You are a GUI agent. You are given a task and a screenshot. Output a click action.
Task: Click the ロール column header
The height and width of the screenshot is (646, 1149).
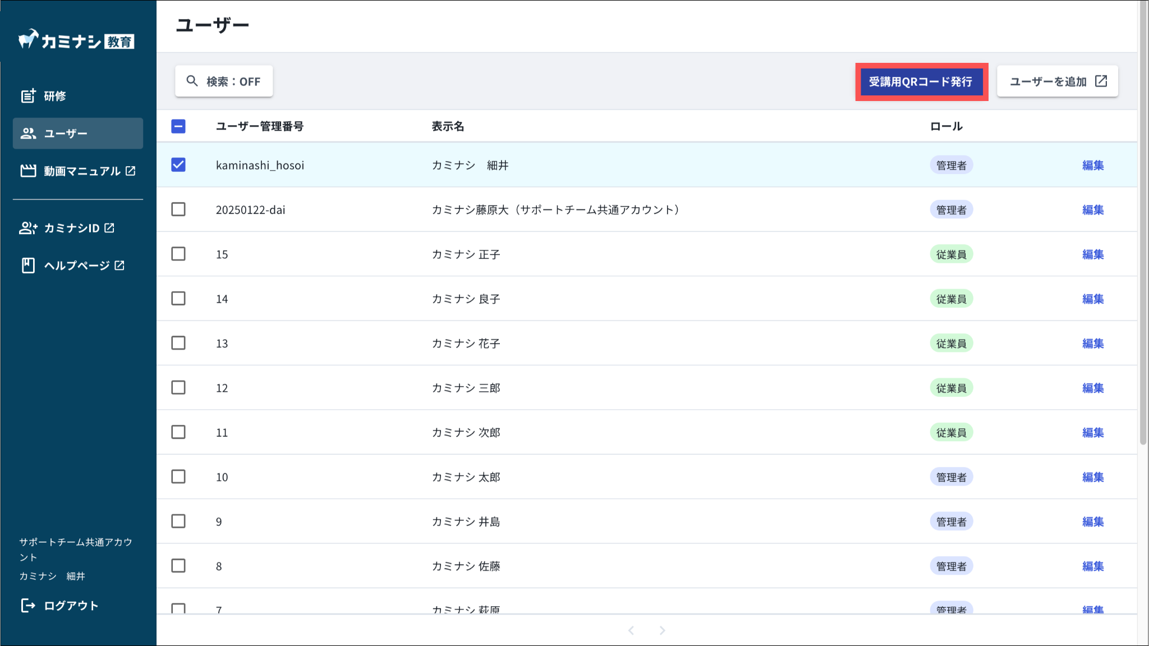[x=946, y=126]
